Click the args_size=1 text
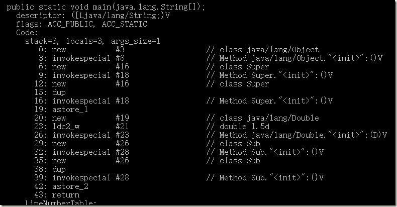The height and width of the screenshot is (207, 397). 136,41
